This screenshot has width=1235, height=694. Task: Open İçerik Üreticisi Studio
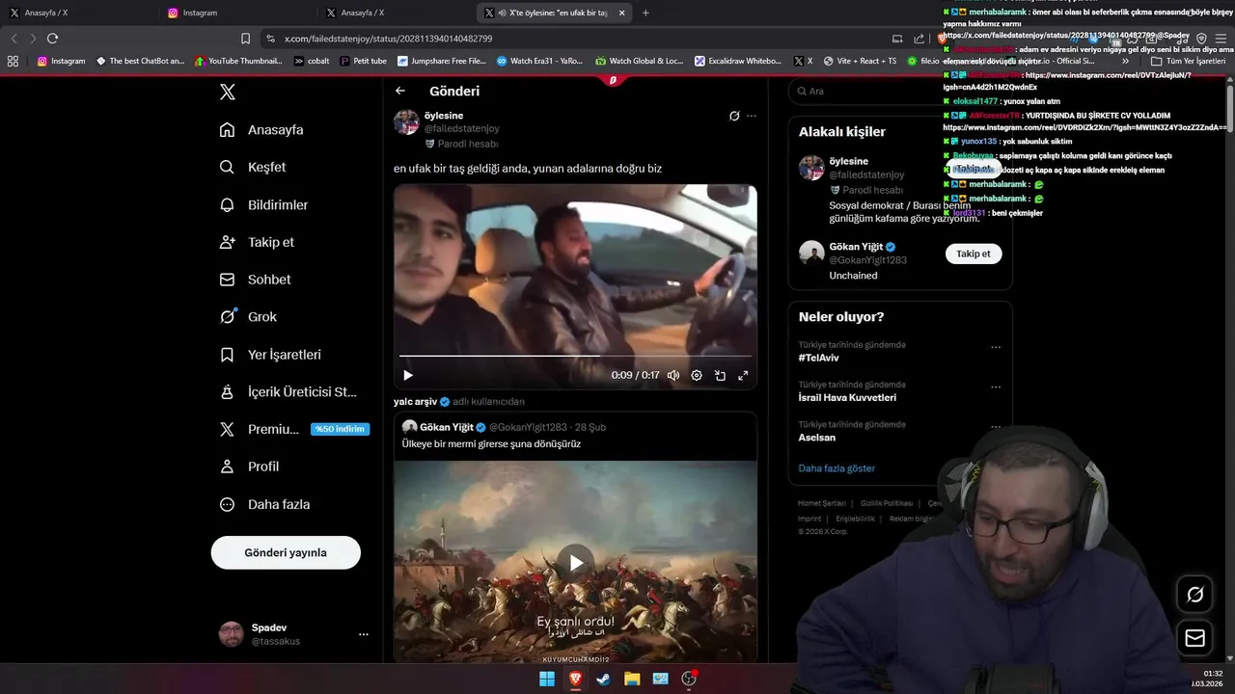click(288, 392)
